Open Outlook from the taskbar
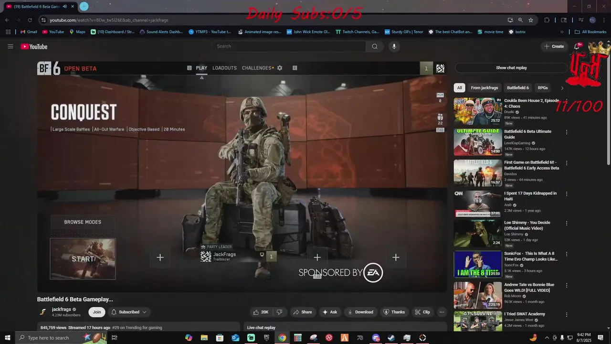This screenshot has width=611, height=344. 235,338
